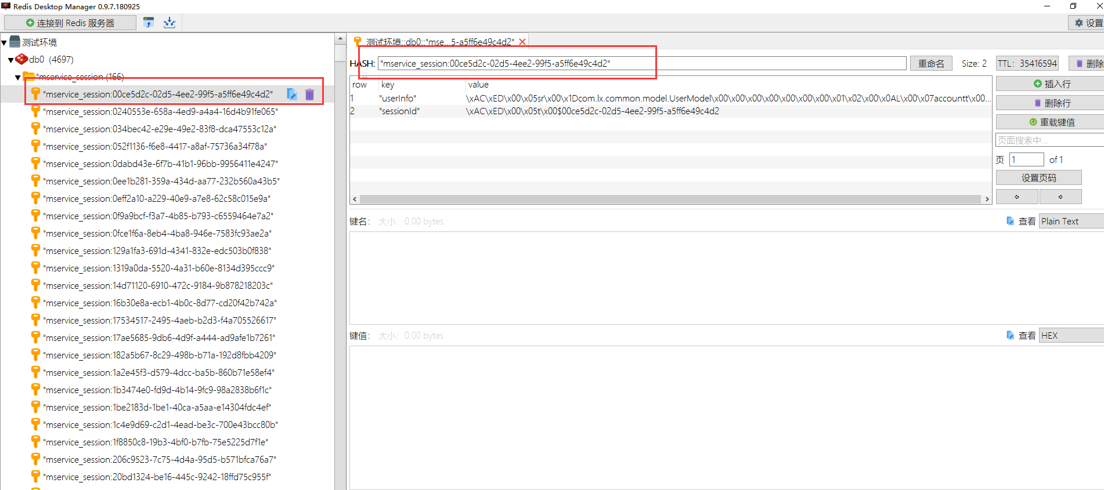Click the db0 database icon

[x=21, y=59]
